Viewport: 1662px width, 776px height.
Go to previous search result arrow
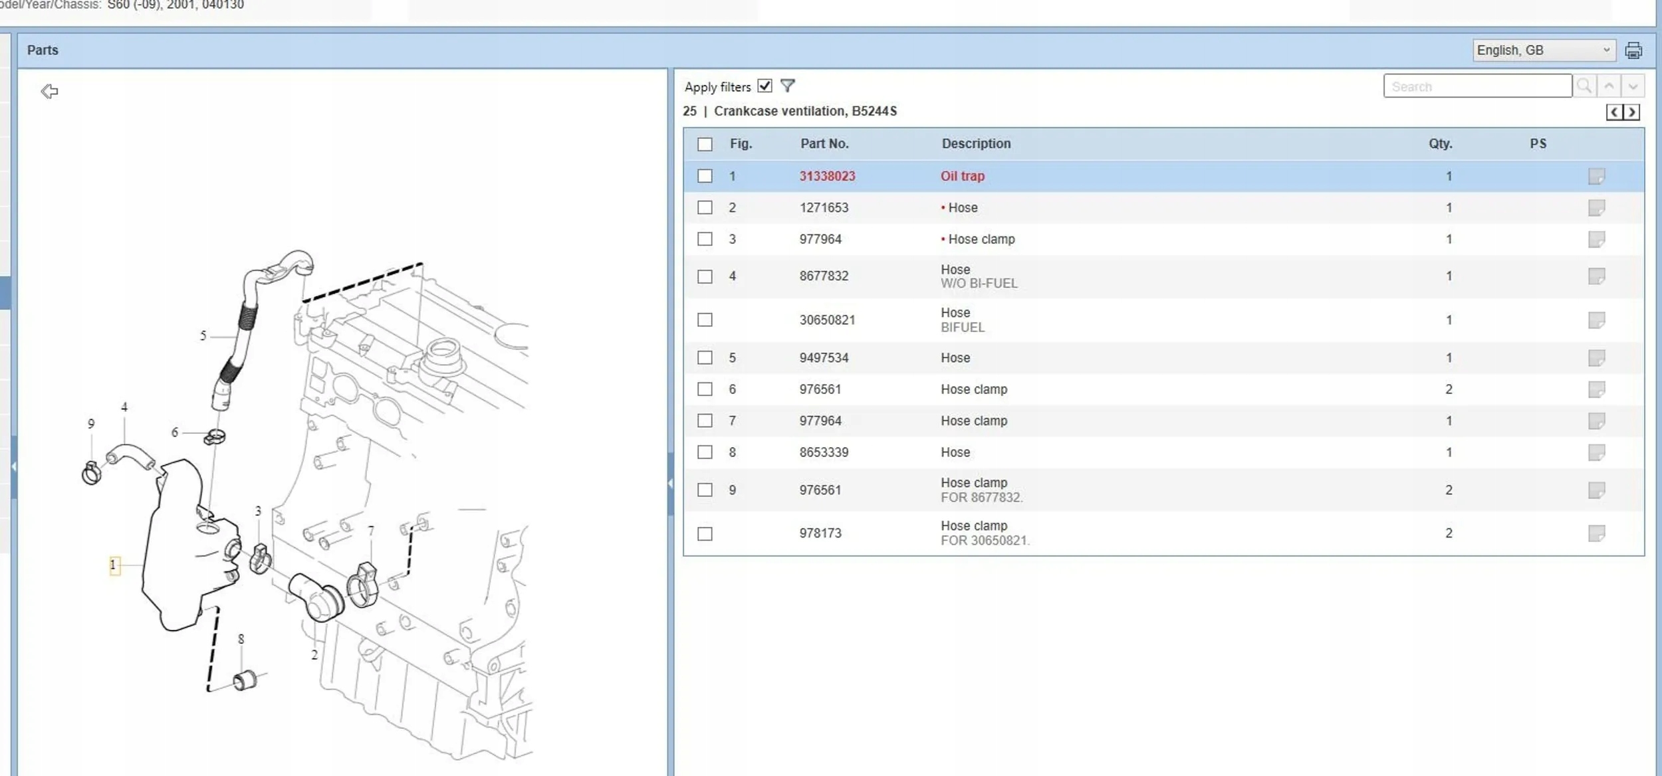pos(1609,86)
